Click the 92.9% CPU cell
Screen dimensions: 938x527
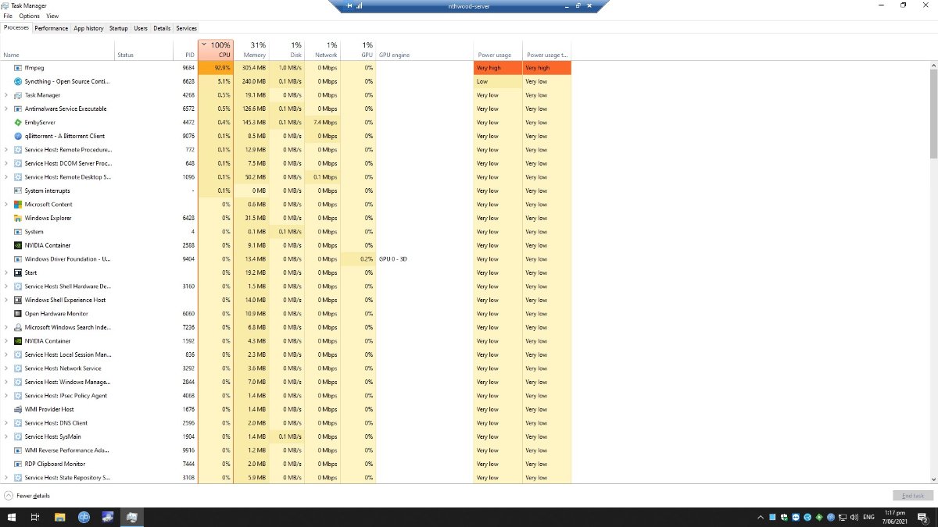click(x=216, y=68)
